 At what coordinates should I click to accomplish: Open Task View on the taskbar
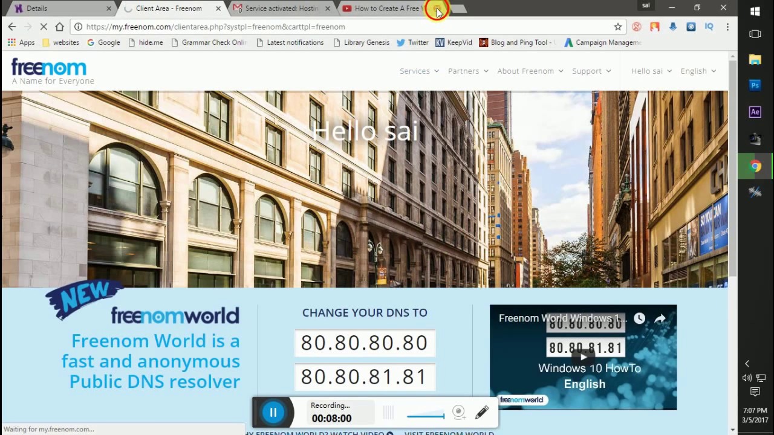click(755, 34)
